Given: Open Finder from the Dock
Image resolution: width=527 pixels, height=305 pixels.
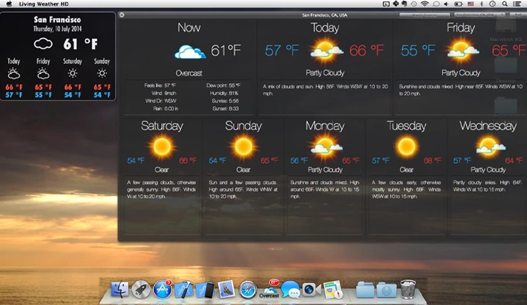Looking at the screenshot, I should 120,289.
